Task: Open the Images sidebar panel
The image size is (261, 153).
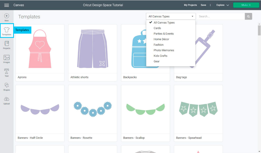Action: (7, 59)
